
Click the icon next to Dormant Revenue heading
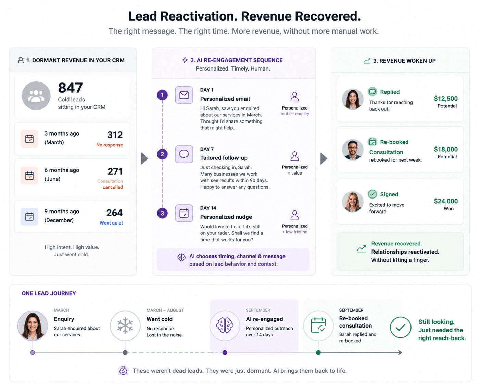[x=21, y=60]
